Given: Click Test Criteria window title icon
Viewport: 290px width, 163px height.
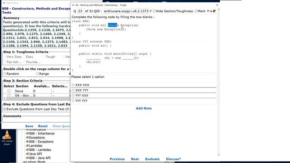Looking at the screenshot, I should pyautogui.click(x=4, y=3).
